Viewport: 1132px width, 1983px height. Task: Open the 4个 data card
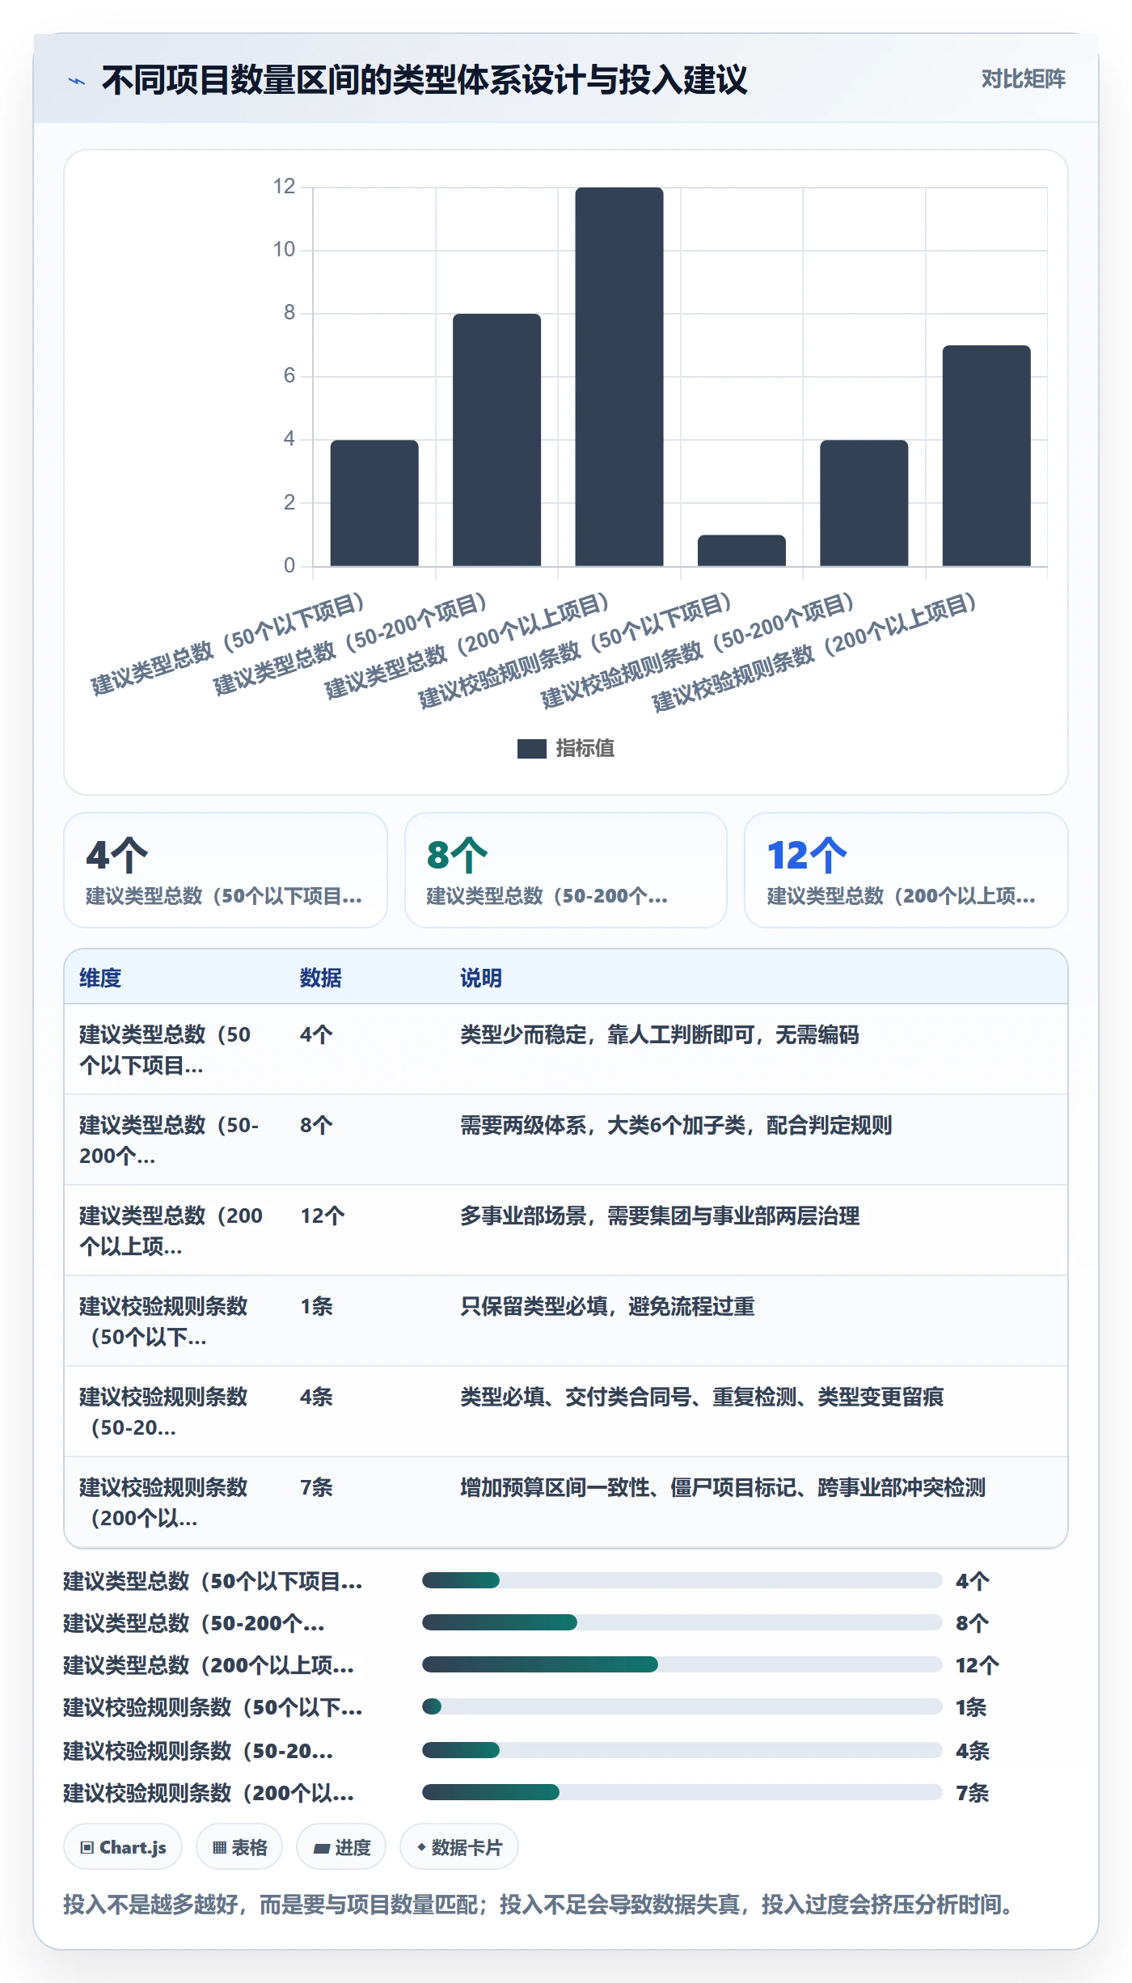tap(226, 870)
